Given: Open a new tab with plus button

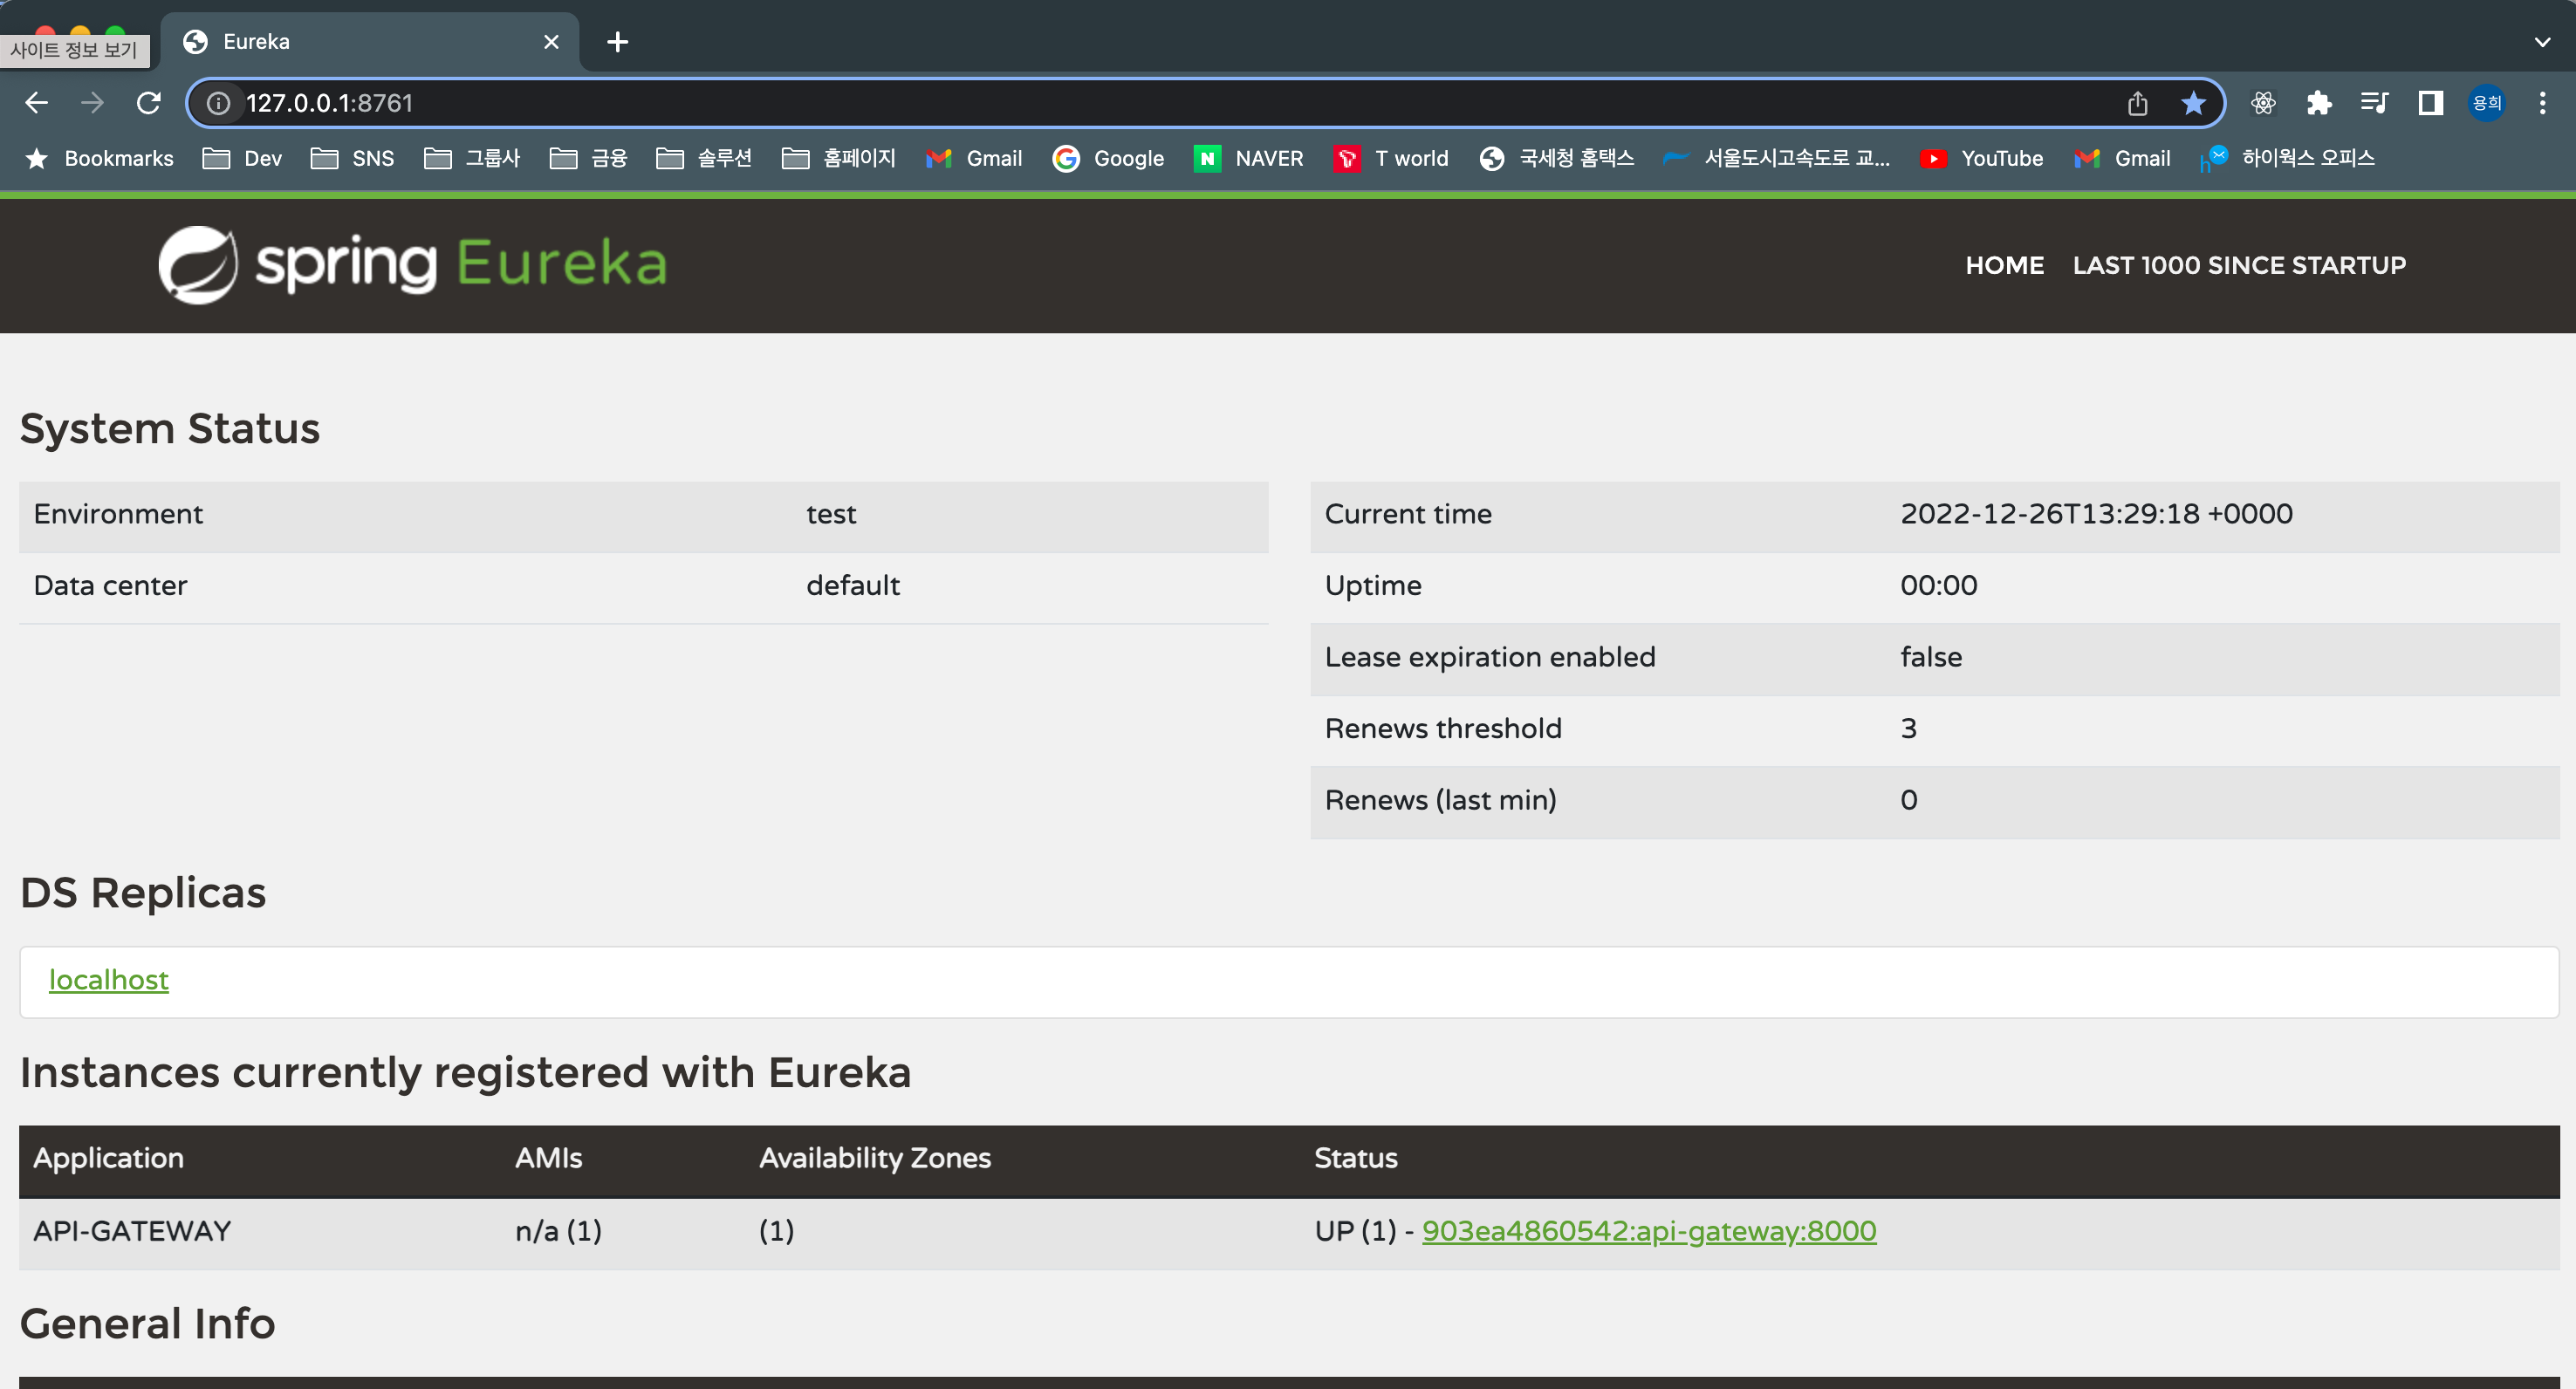Looking at the screenshot, I should coord(618,42).
